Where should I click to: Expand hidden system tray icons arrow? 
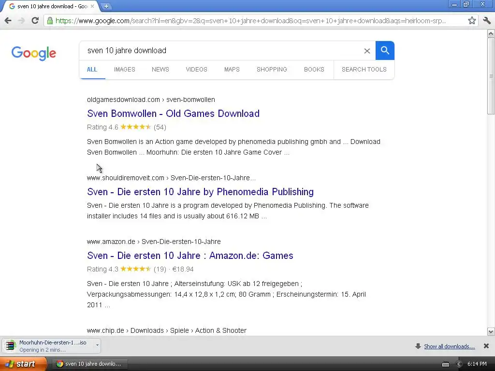coord(459,364)
